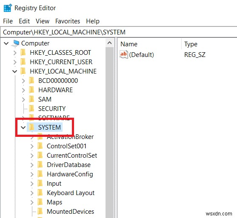Click the SECURITY folder icon
This screenshot has width=237, height=218.
point(31,109)
